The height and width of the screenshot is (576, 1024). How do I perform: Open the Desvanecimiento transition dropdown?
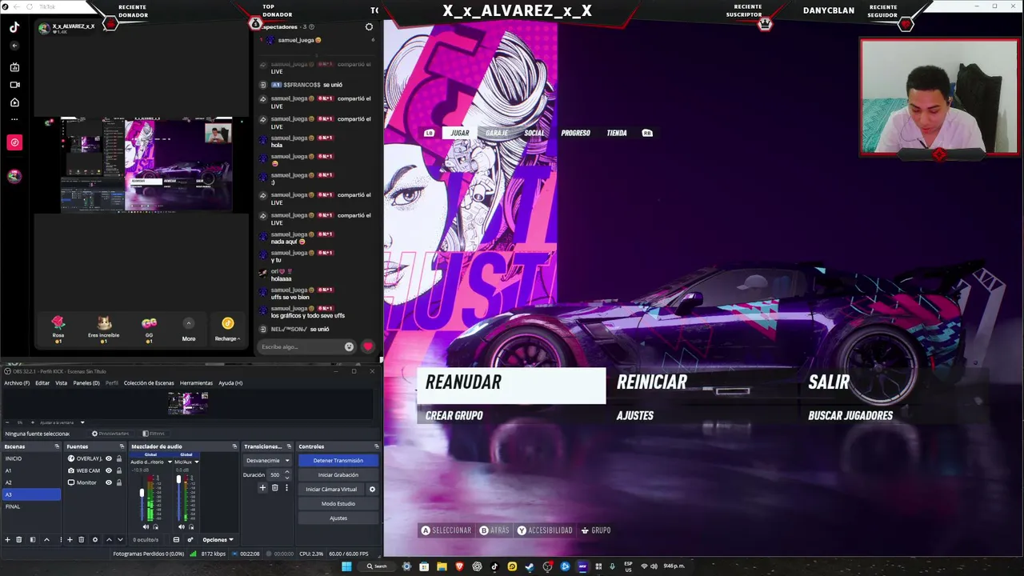coord(268,461)
